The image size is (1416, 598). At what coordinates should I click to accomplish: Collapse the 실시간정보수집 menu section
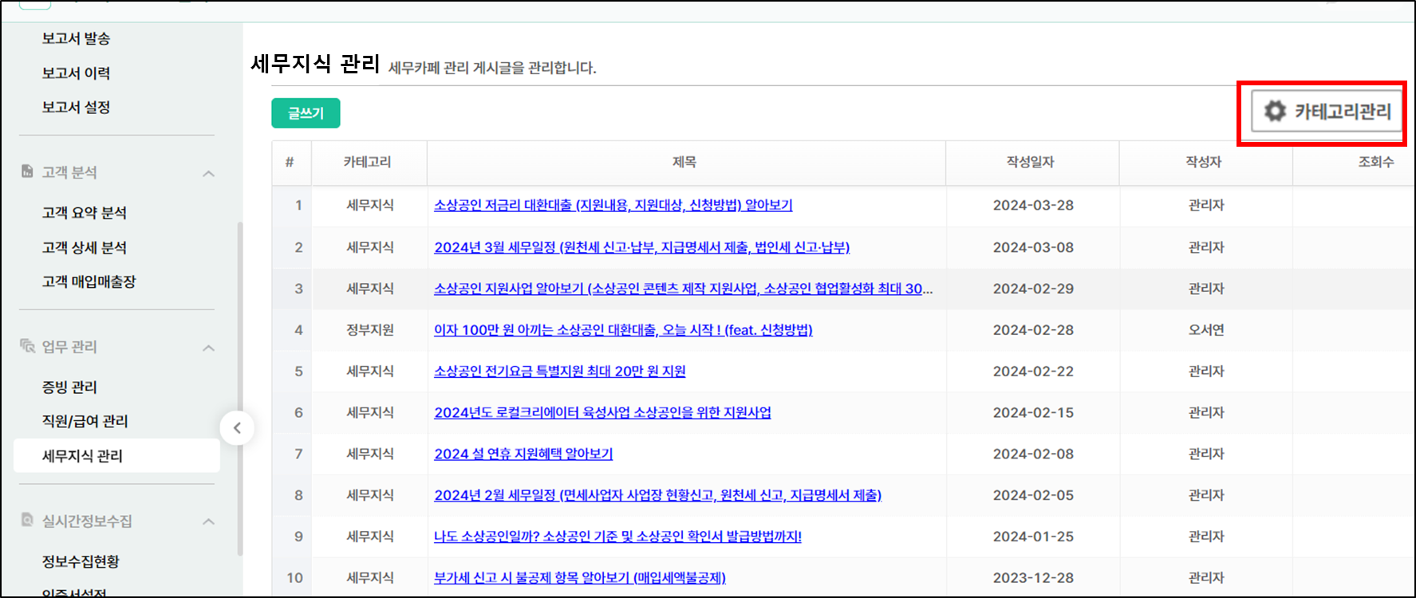tap(209, 521)
